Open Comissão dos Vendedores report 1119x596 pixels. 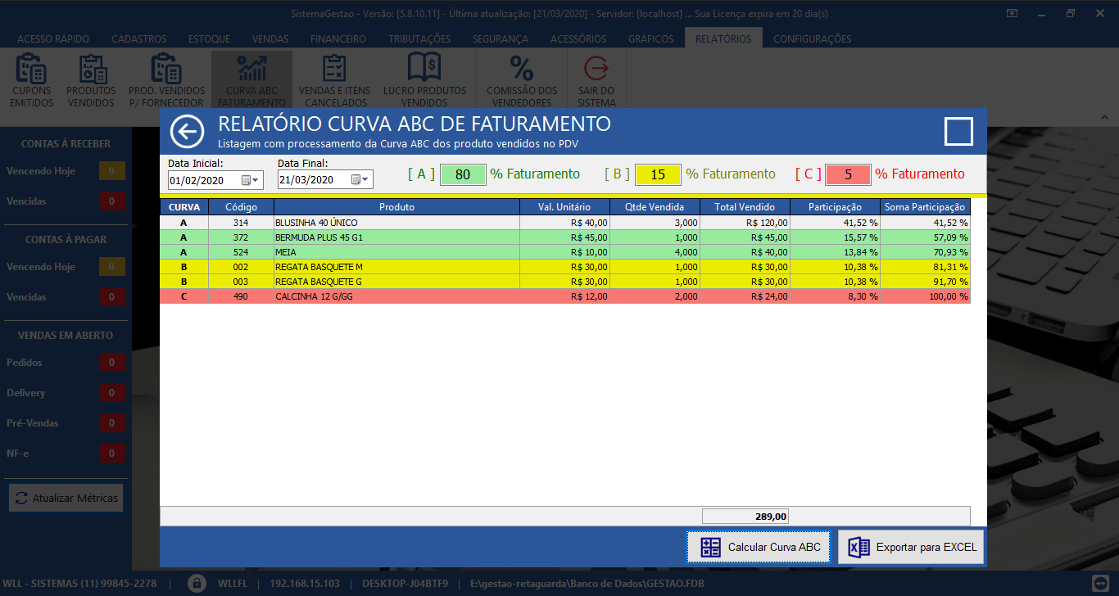tap(522, 80)
